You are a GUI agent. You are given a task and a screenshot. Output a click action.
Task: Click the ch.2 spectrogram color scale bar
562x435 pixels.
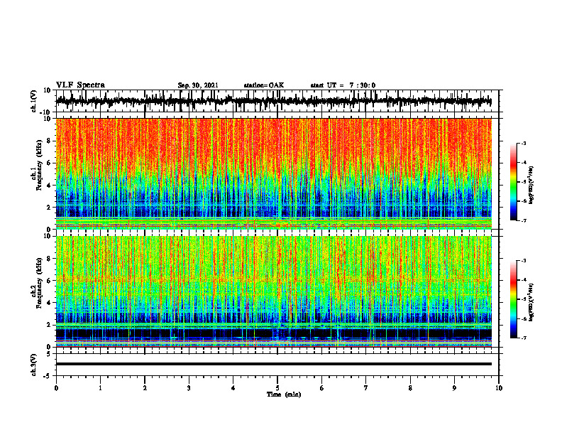pos(513,299)
